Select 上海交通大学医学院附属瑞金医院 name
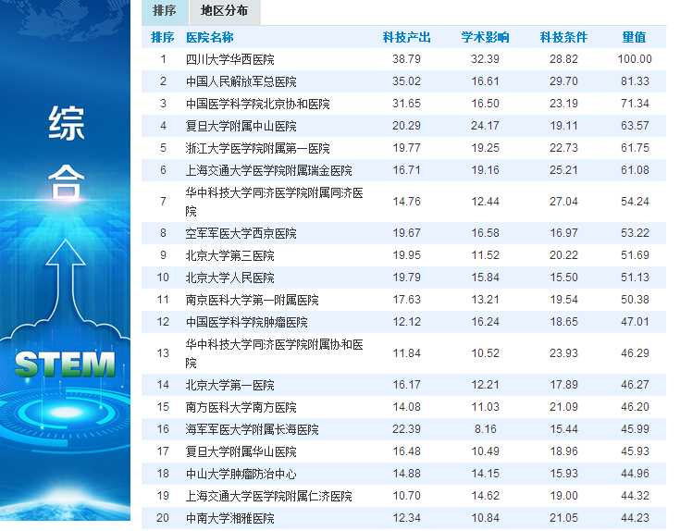 coord(269,170)
